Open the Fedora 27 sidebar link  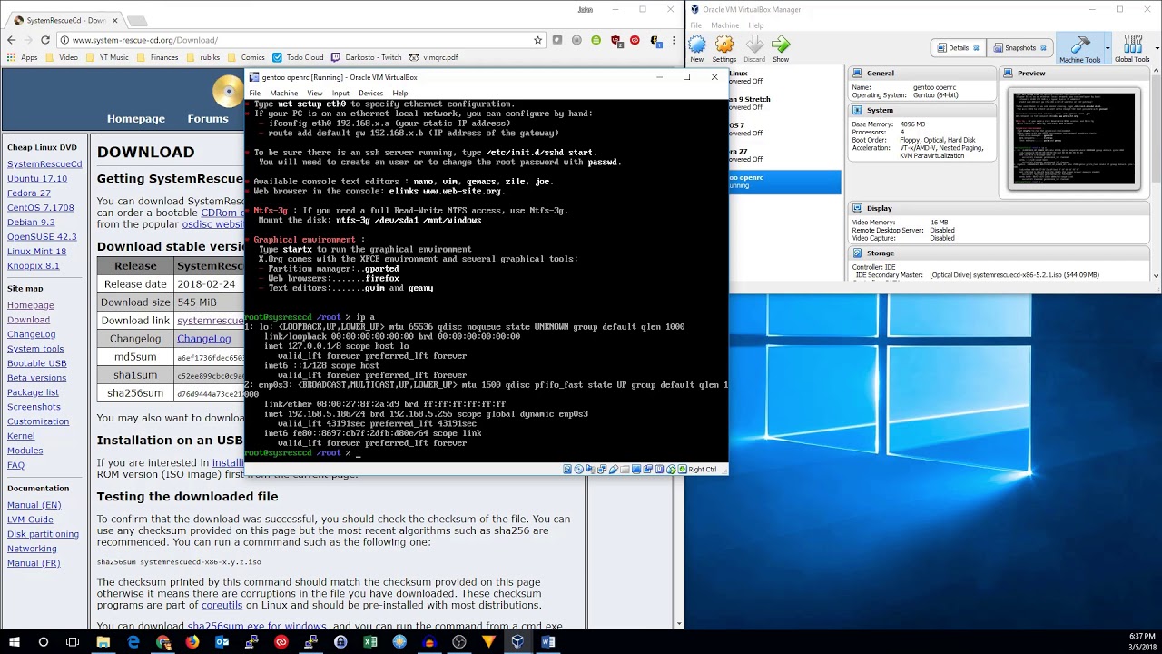pyautogui.click(x=29, y=193)
